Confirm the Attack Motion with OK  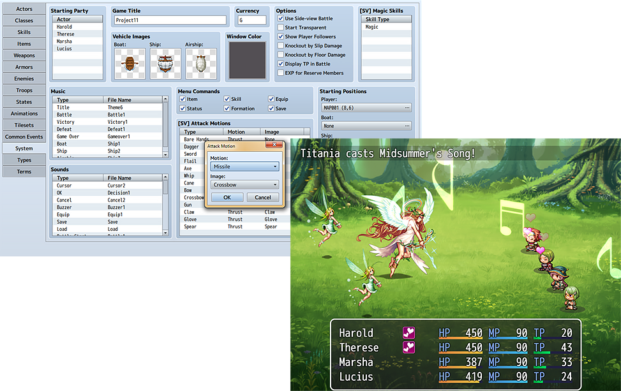pos(226,198)
